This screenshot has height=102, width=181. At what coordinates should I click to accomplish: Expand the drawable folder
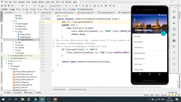[x=9, y=66]
